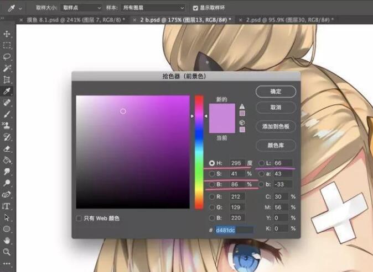Select the Lasso tool
Screen dimensions: 373x272
pos(7,57)
